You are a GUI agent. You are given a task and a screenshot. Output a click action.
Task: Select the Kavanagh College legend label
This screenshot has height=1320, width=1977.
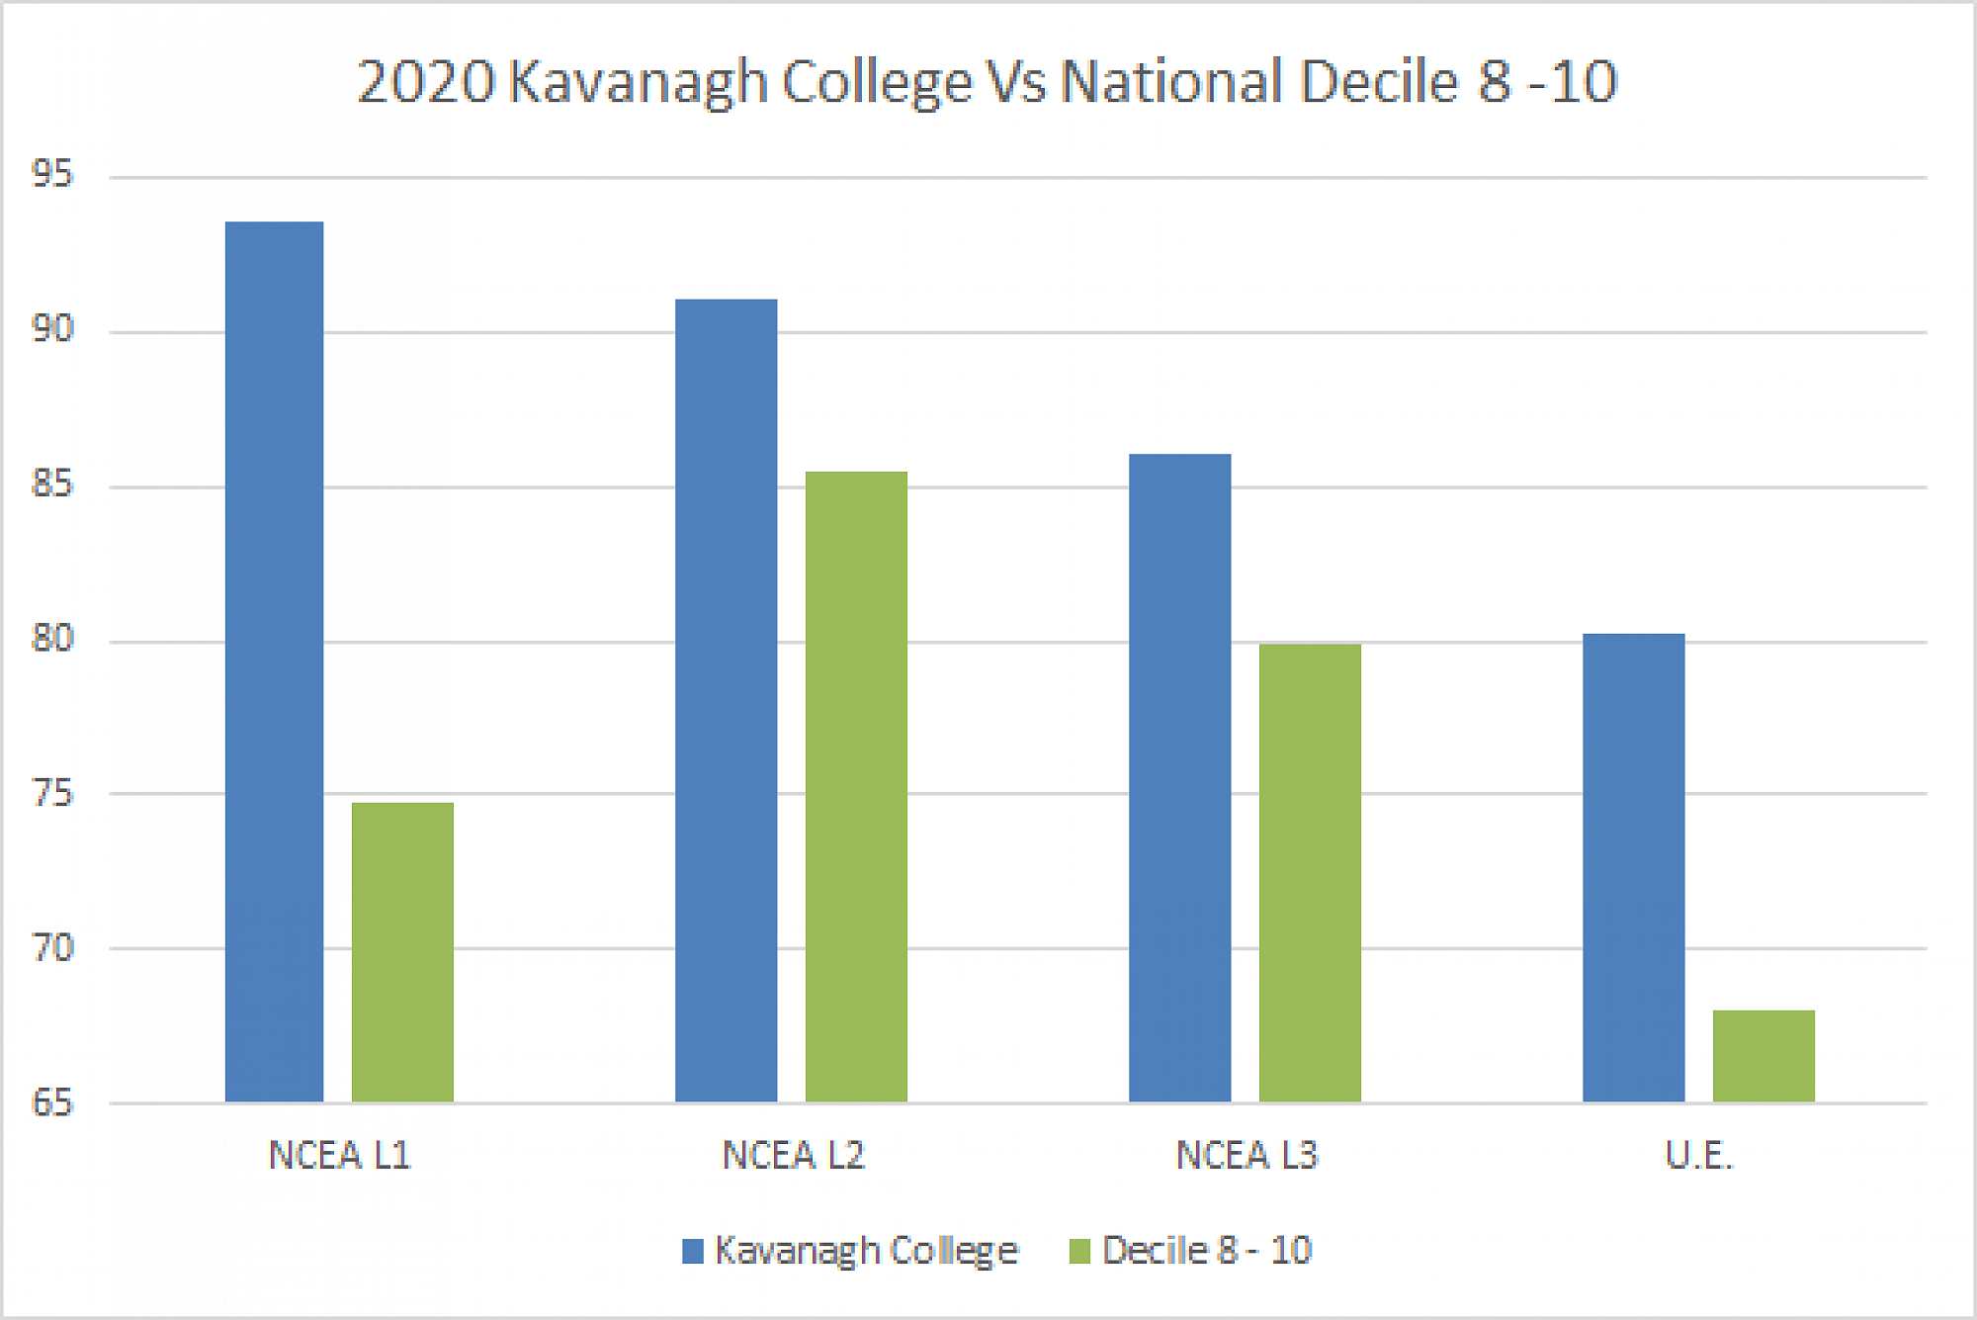click(x=866, y=1251)
